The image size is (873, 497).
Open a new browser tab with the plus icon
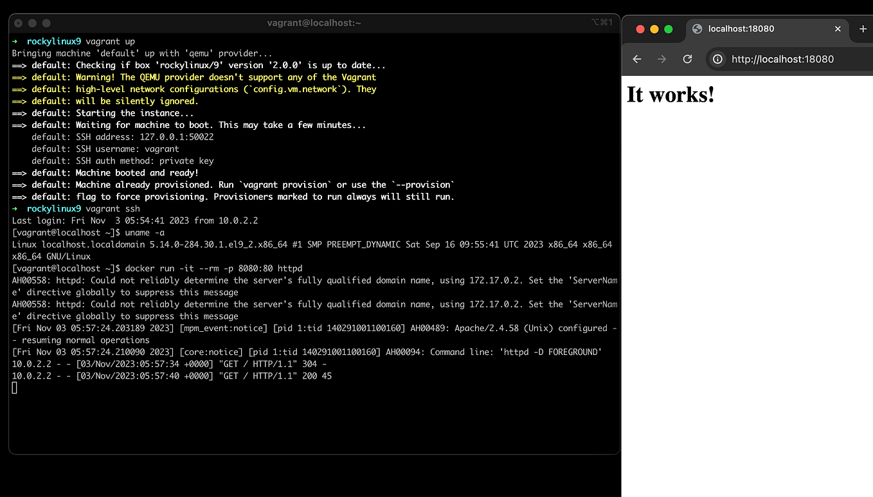862,28
